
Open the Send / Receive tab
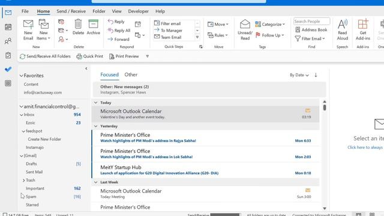(71, 11)
